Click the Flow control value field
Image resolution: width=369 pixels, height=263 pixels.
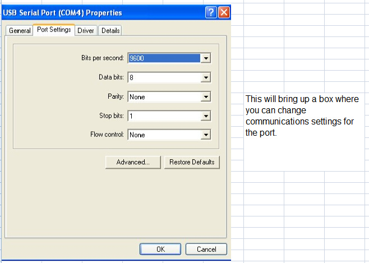164,135
